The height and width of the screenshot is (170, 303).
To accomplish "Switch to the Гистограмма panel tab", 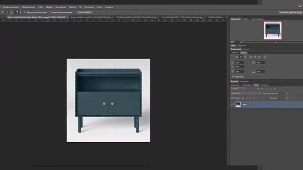I will [257, 19].
